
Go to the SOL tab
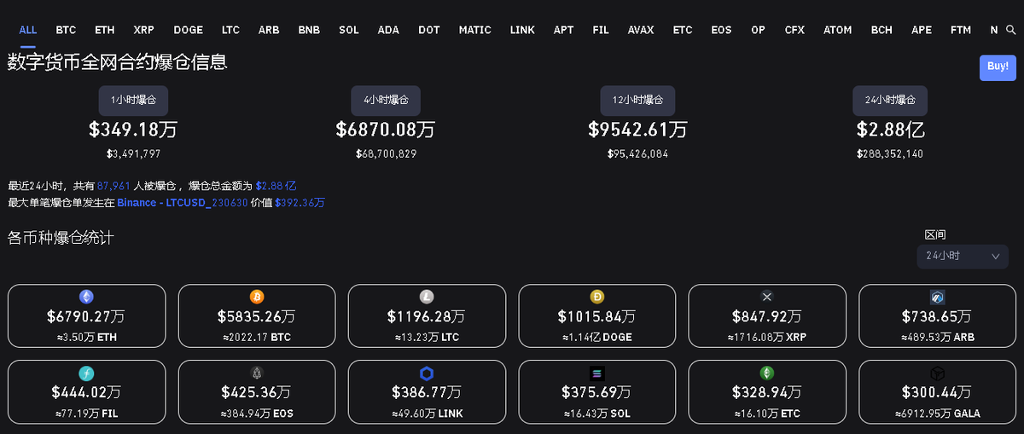click(349, 30)
